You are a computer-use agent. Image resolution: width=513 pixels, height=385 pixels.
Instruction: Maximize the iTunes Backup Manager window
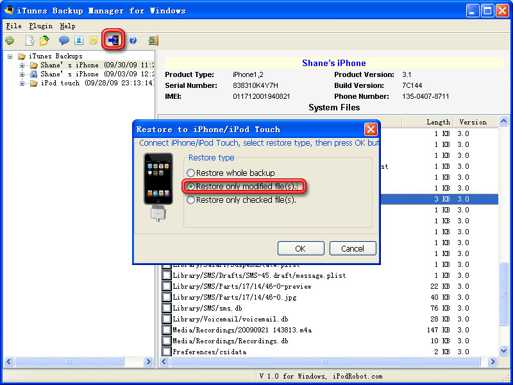coord(487,11)
